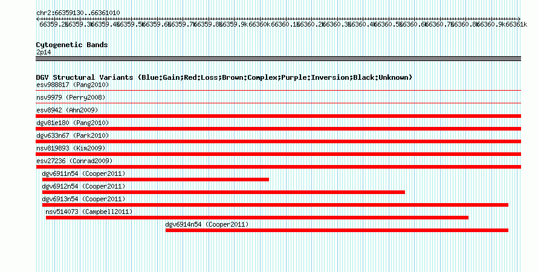
Task: Click the esv27236 (Conrad2009) label
Action: 74,161
